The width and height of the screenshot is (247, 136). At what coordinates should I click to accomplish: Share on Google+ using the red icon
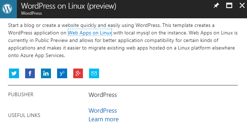point(78,73)
